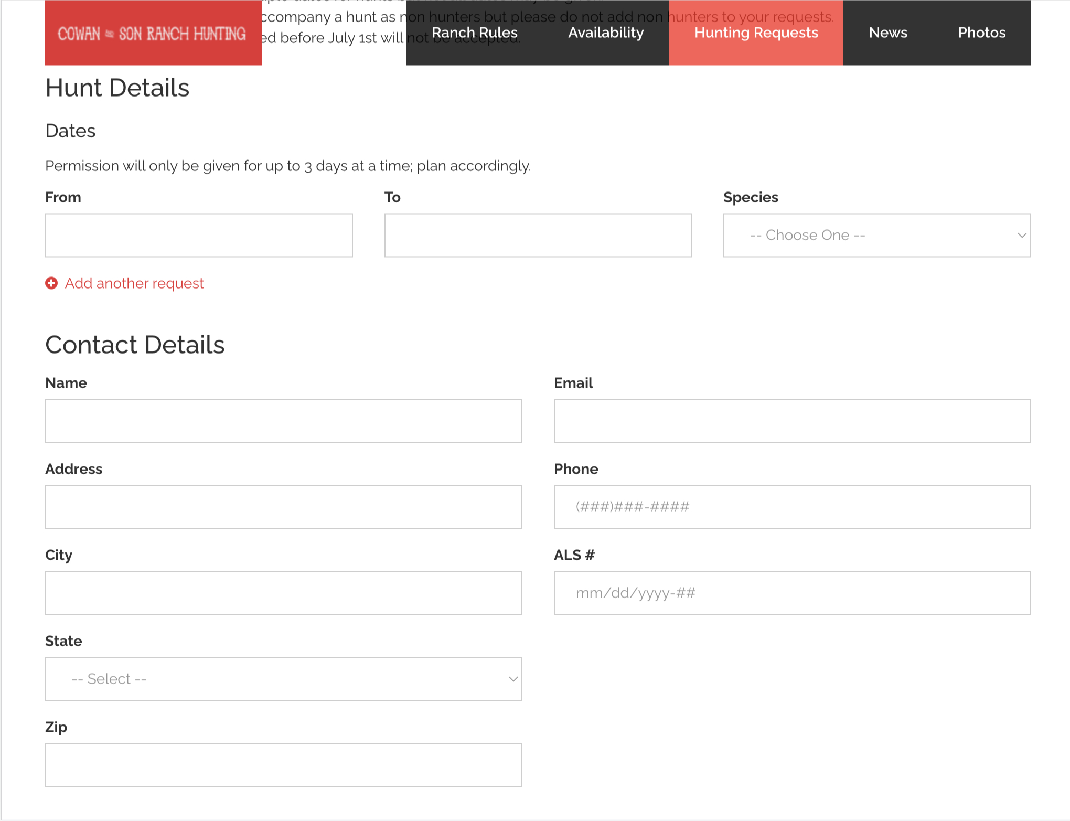Screen dimensions: 1070x821
Task: Open the News page
Action: pos(888,33)
